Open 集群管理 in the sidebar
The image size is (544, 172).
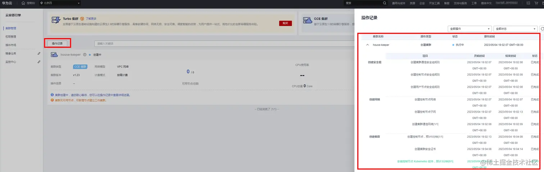(11, 28)
